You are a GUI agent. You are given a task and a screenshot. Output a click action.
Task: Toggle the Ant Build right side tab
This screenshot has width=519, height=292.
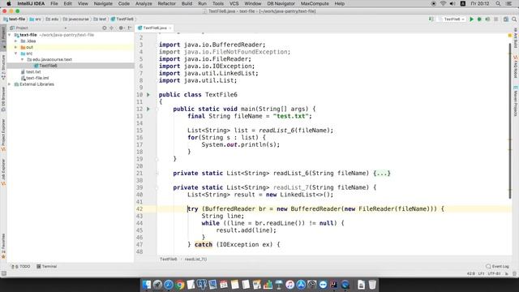tap(516, 38)
